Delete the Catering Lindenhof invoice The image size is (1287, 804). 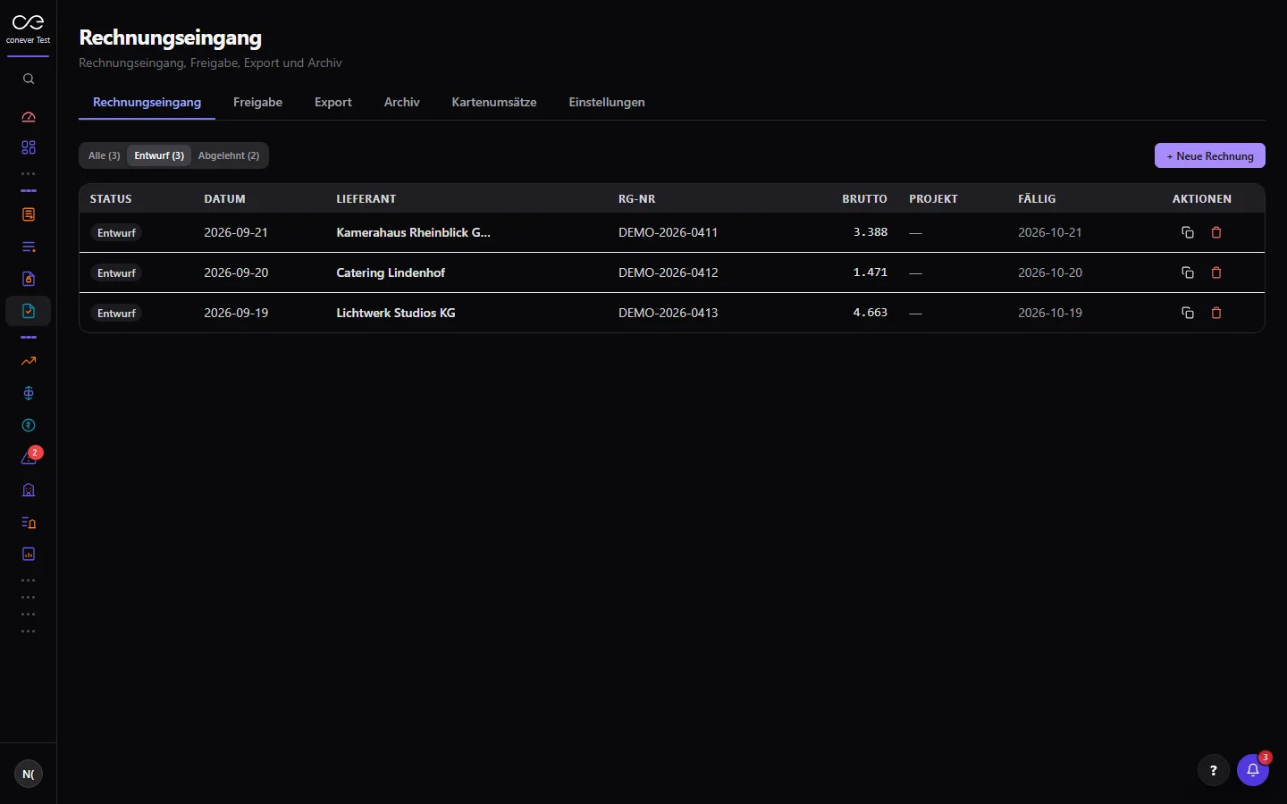tap(1216, 272)
